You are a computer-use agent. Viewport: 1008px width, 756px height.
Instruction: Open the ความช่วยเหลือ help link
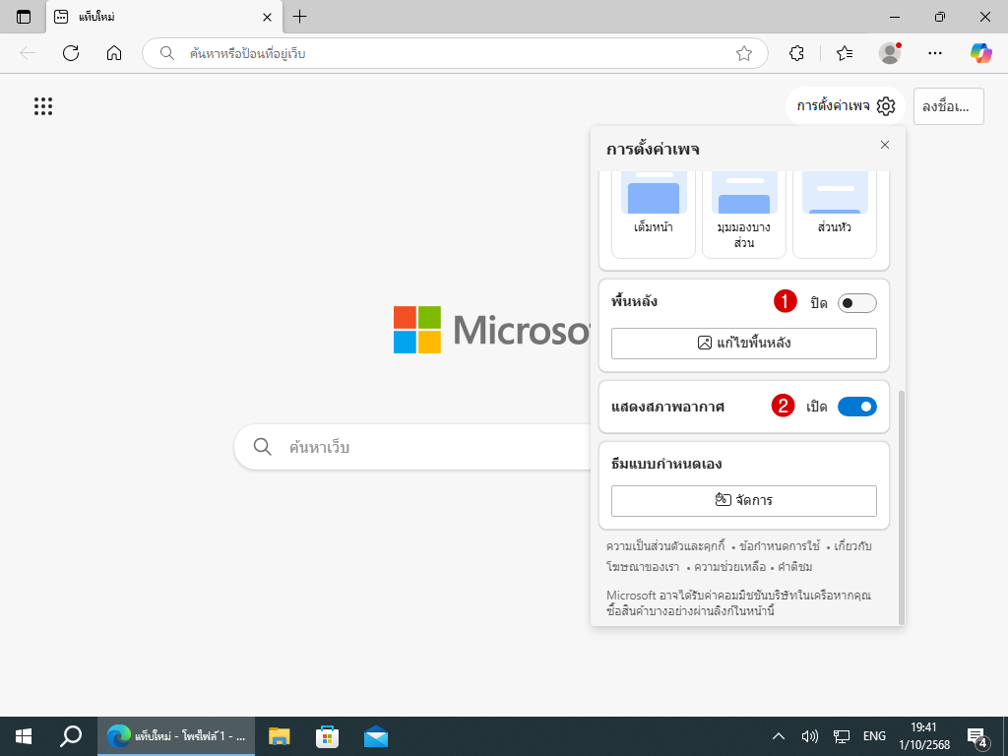click(x=728, y=567)
